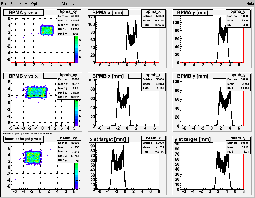Click the bpma_xy stats box header
Image resolution: width=255 pixels, height=198 pixels.
pos(69,12)
